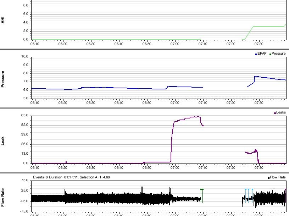Select the first light-blue event flag after 07:20
The width and height of the screenshot is (289, 216).
[x=245, y=190]
